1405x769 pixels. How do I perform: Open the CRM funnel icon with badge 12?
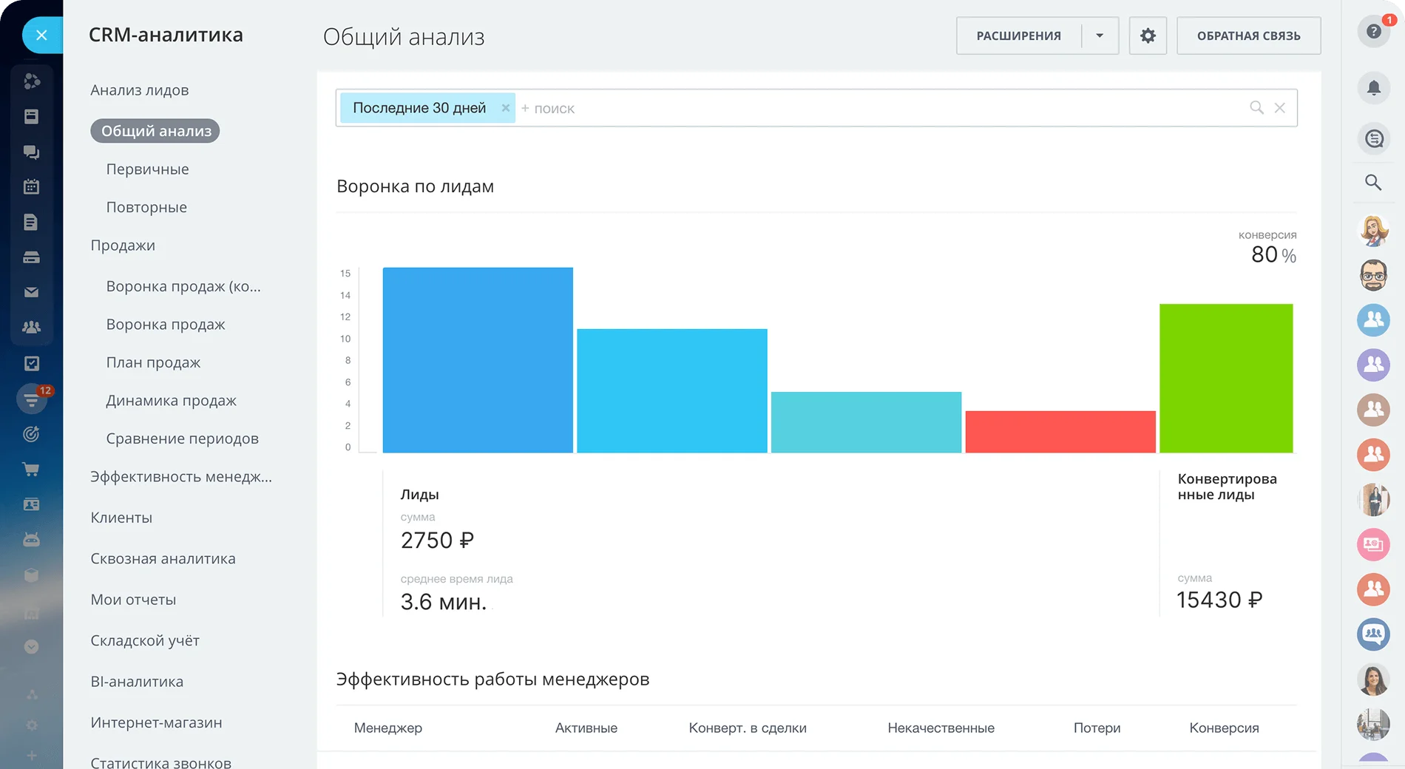coord(32,399)
